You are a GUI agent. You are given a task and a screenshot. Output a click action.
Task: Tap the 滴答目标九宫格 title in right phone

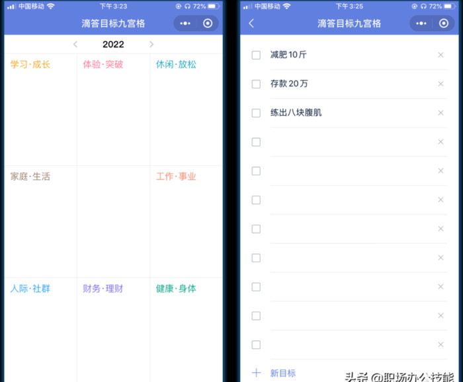(x=349, y=23)
